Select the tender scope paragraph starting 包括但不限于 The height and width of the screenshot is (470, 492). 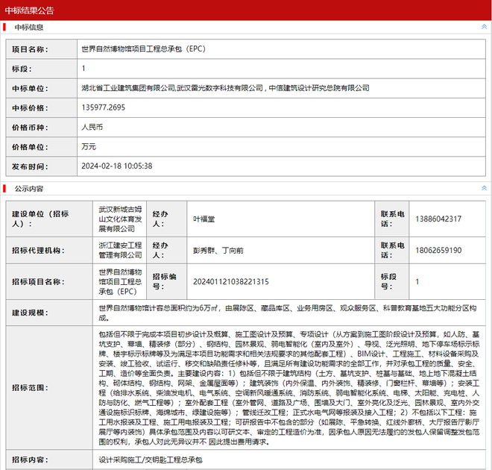(x=289, y=388)
